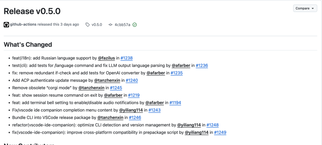Open pull request #1235 link
322x145 pixels.
click(176, 73)
